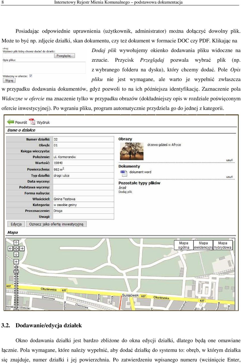Click the dokument word file link
The image size is (241, 363).
pyautogui.click(x=140, y=172)
